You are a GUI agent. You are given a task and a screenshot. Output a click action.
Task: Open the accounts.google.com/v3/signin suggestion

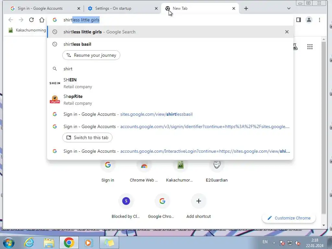click(x=170, y=126)
